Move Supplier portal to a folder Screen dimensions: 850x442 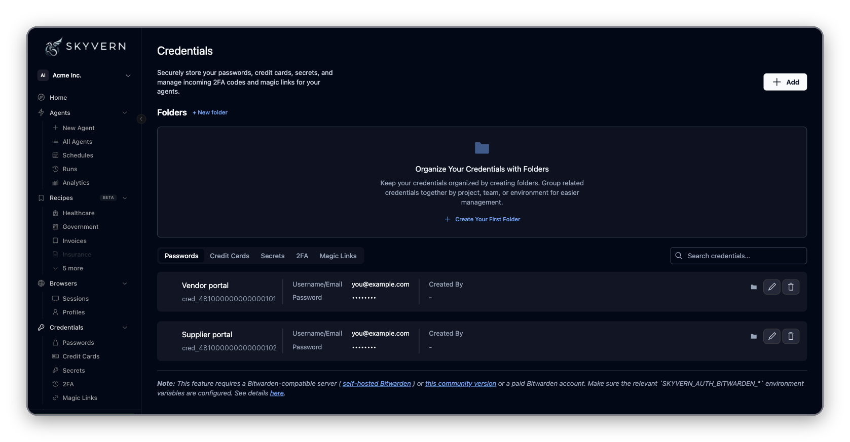click(x=754, y=336)
